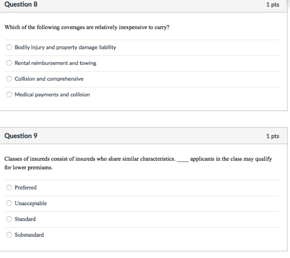Screen dimensions: 290x258
Task: Click the Question 9 heading
Action: tap(21, 136)
